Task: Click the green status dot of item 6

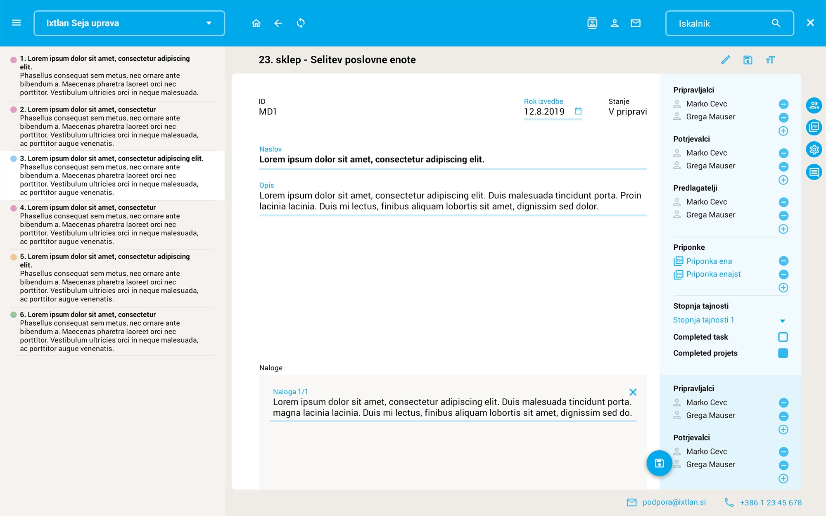Action: click(x=13, y=315)
